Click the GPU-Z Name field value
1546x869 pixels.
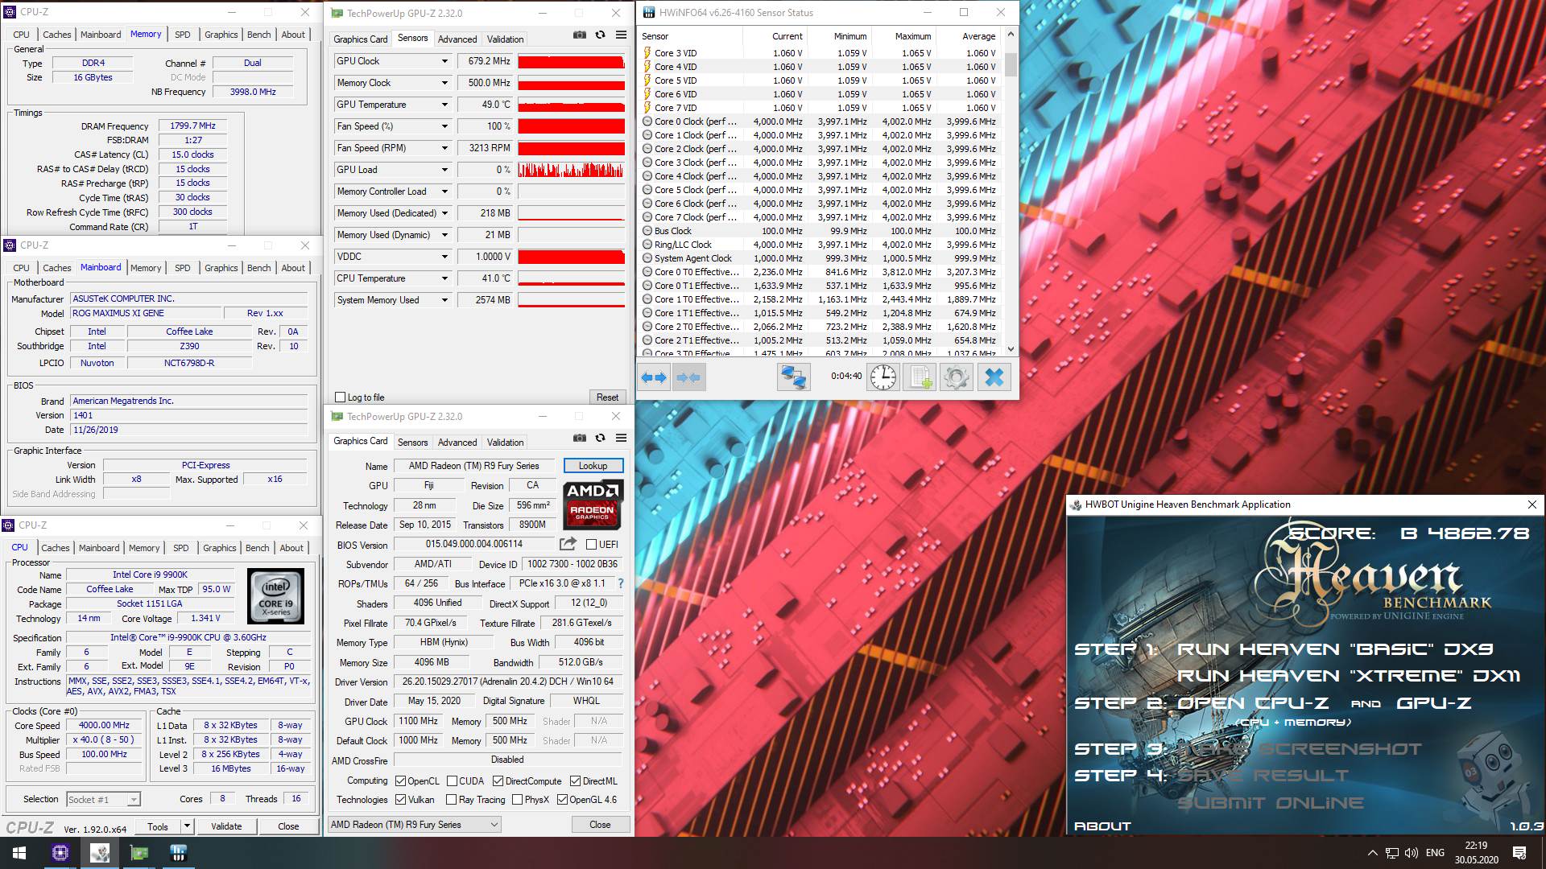(x=474, y=466)
